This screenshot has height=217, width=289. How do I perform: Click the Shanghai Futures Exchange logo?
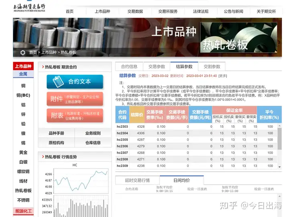[x=29, y=8]
